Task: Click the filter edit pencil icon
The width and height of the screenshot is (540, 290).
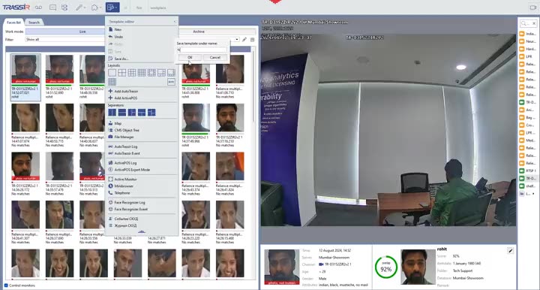Action: (244, 40)
